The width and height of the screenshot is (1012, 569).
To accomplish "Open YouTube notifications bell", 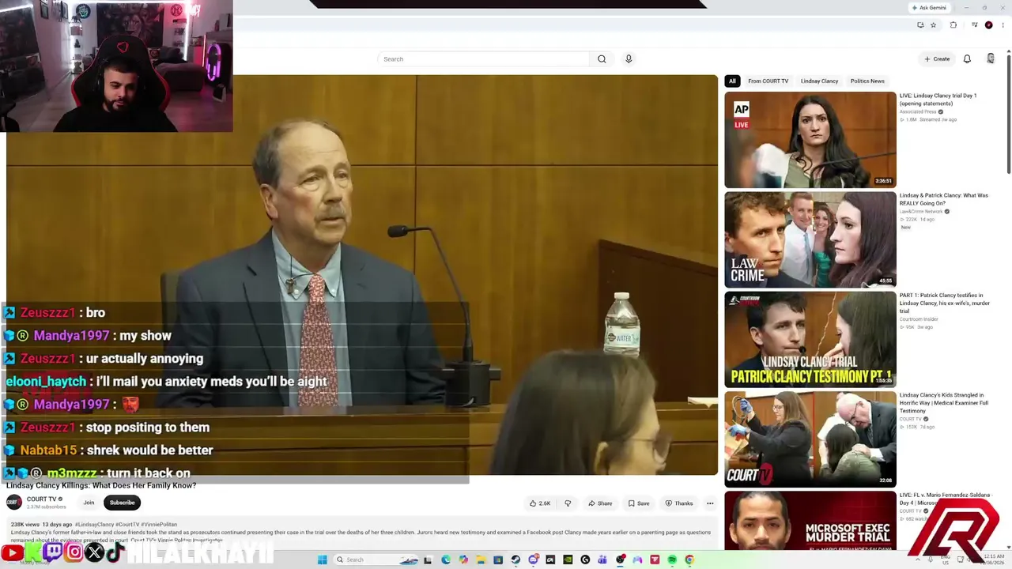I will [x=967, y=59].
